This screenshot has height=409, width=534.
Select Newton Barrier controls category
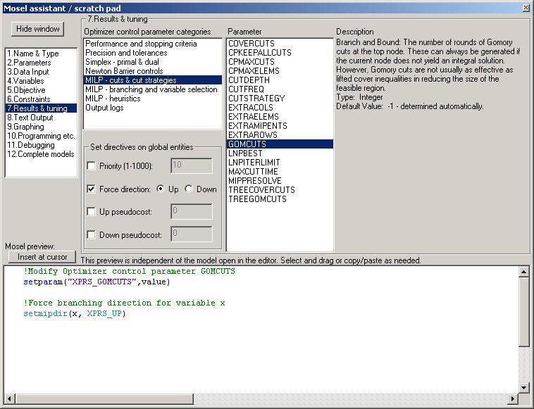tap(124, 71)
